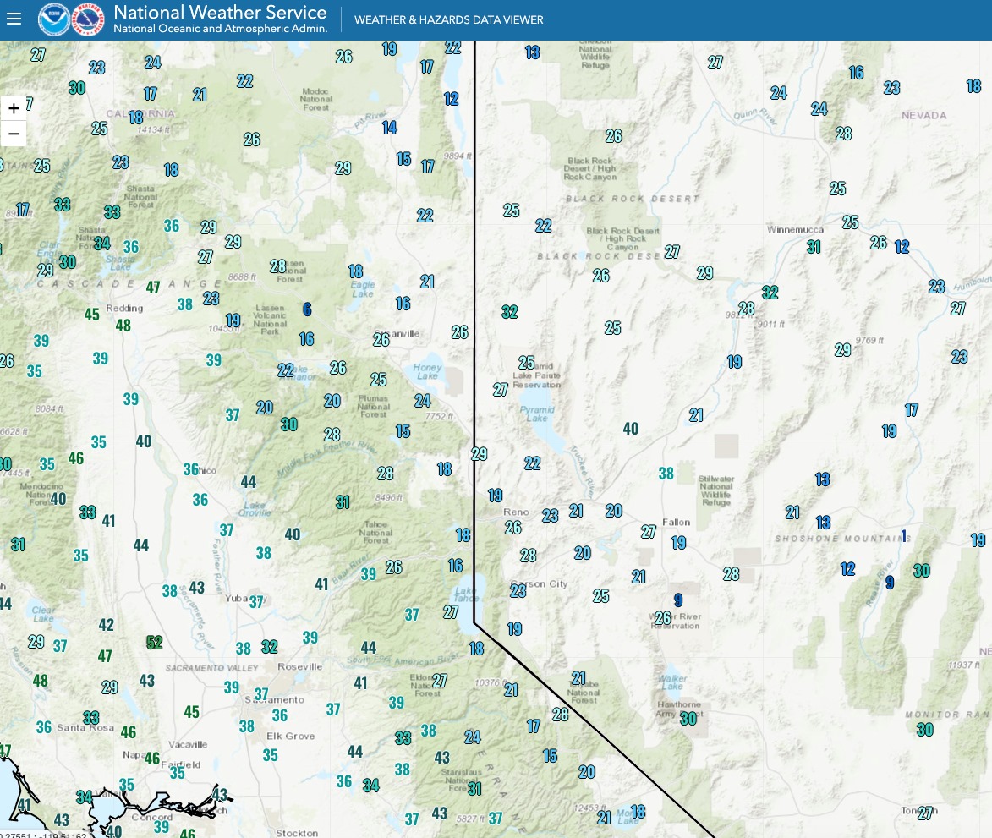Click the NOAA logo
Viewport: 992px width, 838px height.
[54, 19]
